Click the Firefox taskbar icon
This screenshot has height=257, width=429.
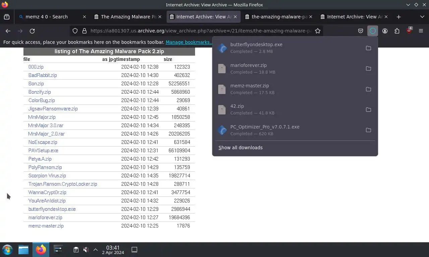41,250
